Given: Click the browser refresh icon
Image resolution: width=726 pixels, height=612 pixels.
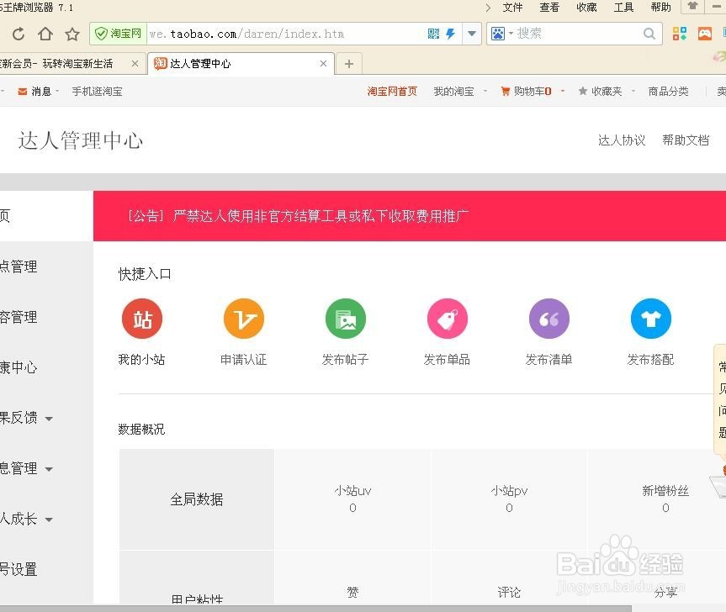Looking at the screenshot, I should pos(18,34).
